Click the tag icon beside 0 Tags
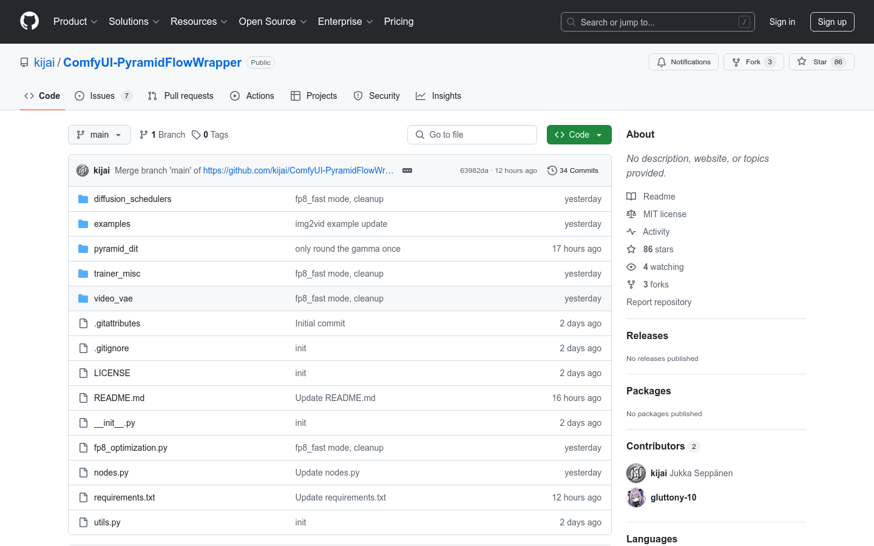 coord(196,135)
